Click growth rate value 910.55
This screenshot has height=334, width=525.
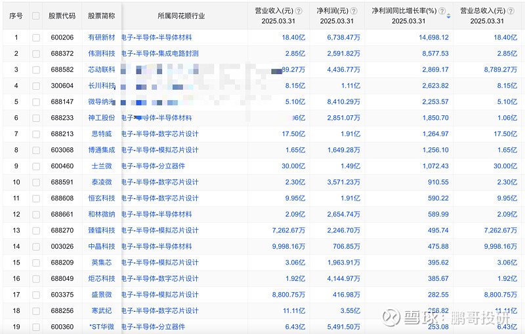(x=438, y=182)
